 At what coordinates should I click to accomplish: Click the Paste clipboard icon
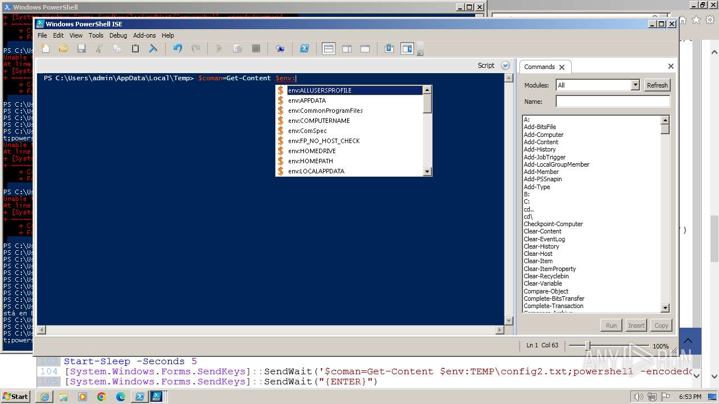(135, 49)
